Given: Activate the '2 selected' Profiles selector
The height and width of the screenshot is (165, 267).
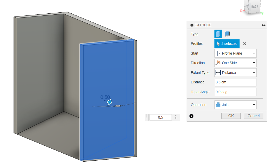Looking at the screenshot, I should (227, 44).
